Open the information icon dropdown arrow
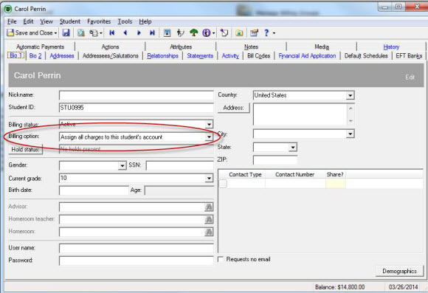Image resolution: width=428 pixels, height=293 pixels. (x=213, y=33)
